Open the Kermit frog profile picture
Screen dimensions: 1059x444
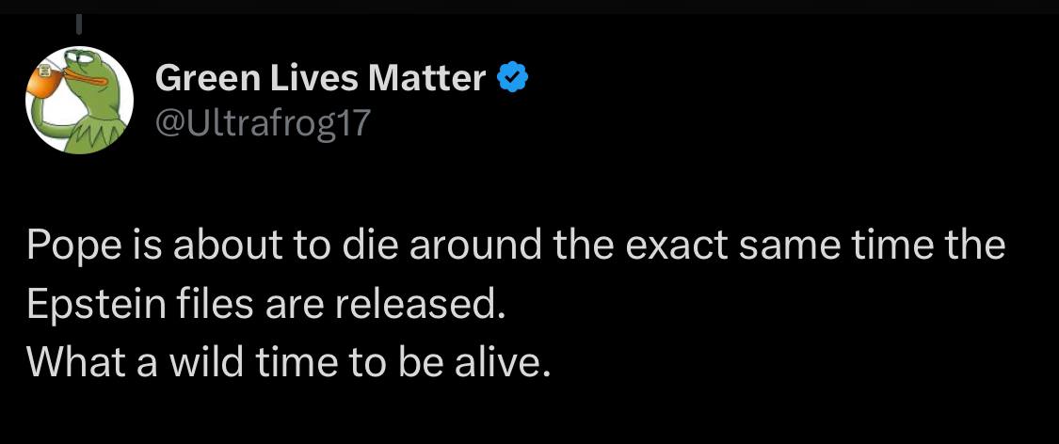[x=80, y=99]
